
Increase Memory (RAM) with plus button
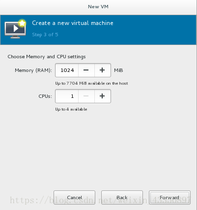(103, 70)
